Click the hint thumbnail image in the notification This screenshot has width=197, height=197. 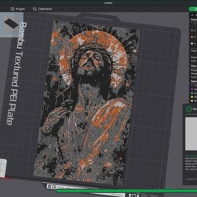point(191,134)
